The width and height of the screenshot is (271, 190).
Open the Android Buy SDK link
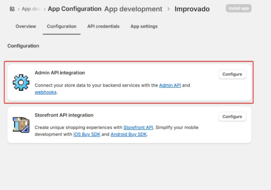coord(129,135)
